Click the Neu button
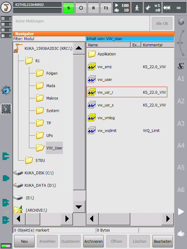 pos(24,241)
